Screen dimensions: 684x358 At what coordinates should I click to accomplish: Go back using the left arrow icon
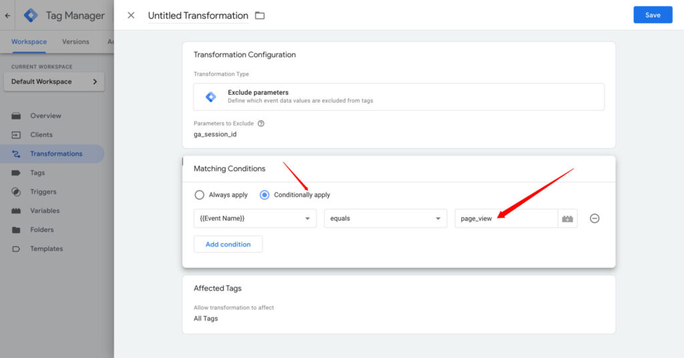[7, 15]
